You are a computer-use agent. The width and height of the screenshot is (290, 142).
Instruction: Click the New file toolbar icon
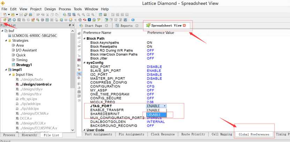tap(5, 15)
